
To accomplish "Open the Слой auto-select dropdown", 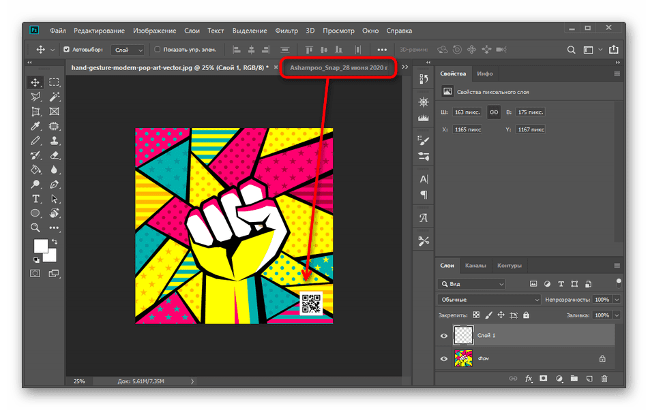I will pyautogui.click(x=128, y=50).
